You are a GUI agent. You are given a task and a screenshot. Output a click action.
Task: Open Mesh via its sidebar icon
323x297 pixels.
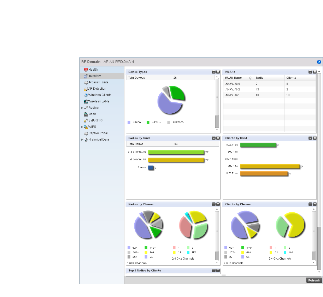[86, 114]
